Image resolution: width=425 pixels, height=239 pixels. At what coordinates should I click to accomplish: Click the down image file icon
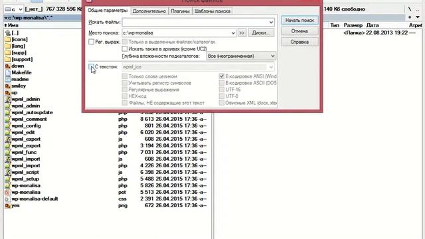coord(8,66)
